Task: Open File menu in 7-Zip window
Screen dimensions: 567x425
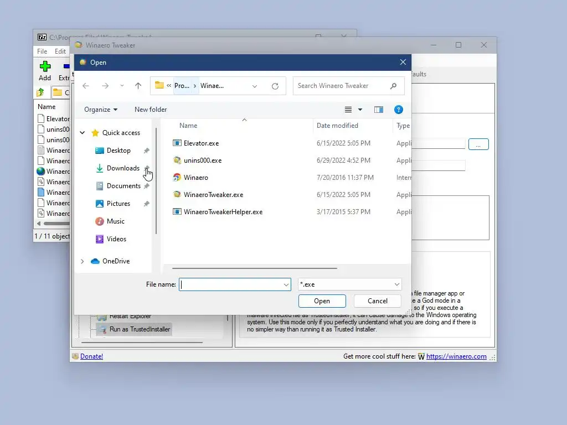Action: (x=42, y=51)
